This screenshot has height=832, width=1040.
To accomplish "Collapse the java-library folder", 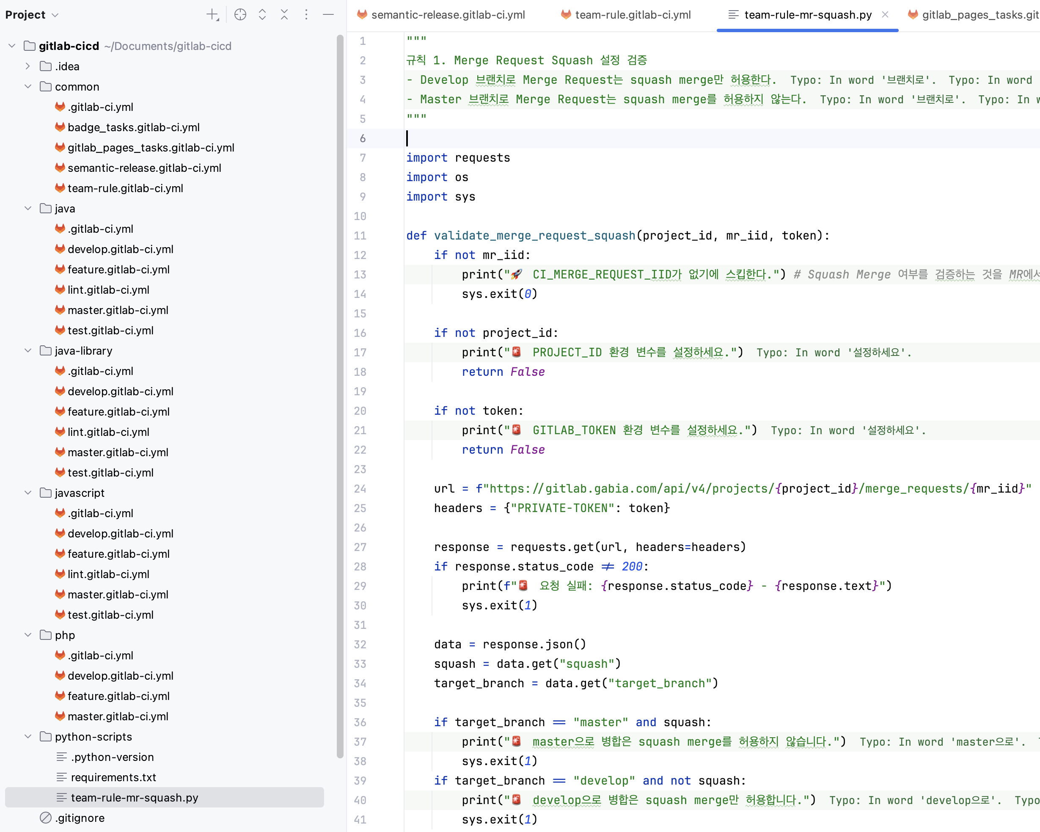I will click(x=28, y=350).
